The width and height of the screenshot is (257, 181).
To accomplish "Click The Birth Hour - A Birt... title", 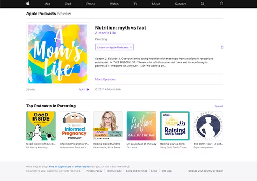I will coord(208,144).
